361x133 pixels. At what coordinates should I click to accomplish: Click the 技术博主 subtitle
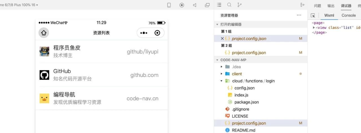[63, 55]
